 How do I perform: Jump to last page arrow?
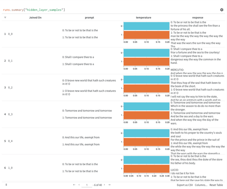[109, 185]
